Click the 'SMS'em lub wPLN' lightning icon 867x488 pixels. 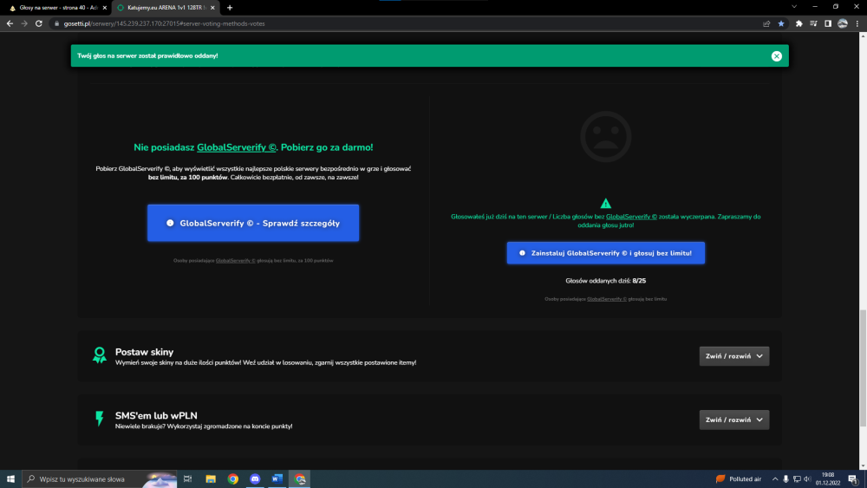tap(100, 419)
